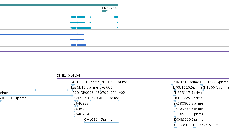Select the CR42746 gene label
Screen dimensions: 229x129
110,8
